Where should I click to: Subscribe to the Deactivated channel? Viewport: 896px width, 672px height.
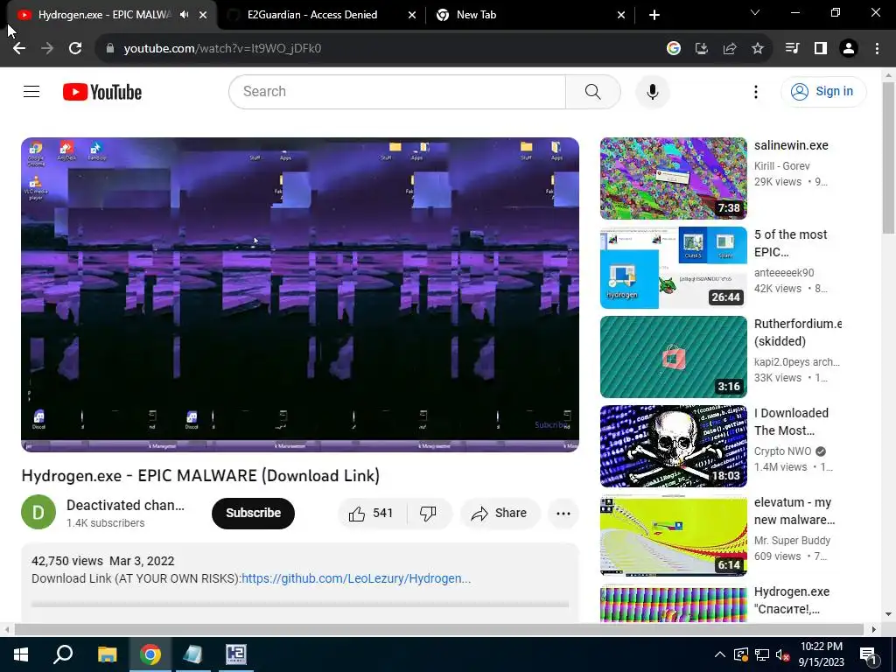point(253,513)
